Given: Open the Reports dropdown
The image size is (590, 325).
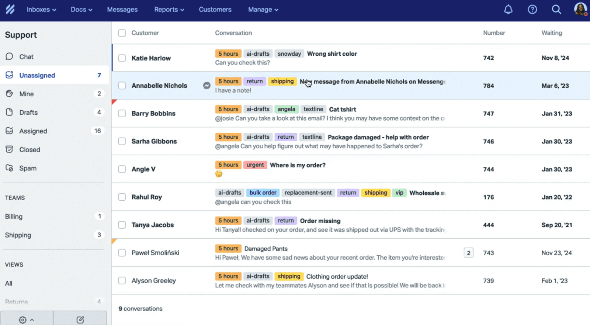Looking at the screenshot, I should point(169,10).
